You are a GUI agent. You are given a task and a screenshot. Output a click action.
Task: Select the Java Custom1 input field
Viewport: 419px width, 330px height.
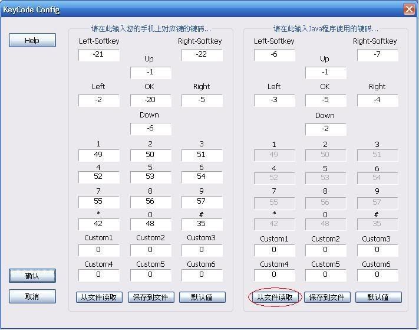(x=275, y=250)
